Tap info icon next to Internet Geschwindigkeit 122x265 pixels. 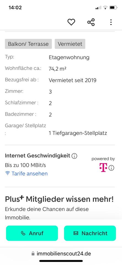74,156
